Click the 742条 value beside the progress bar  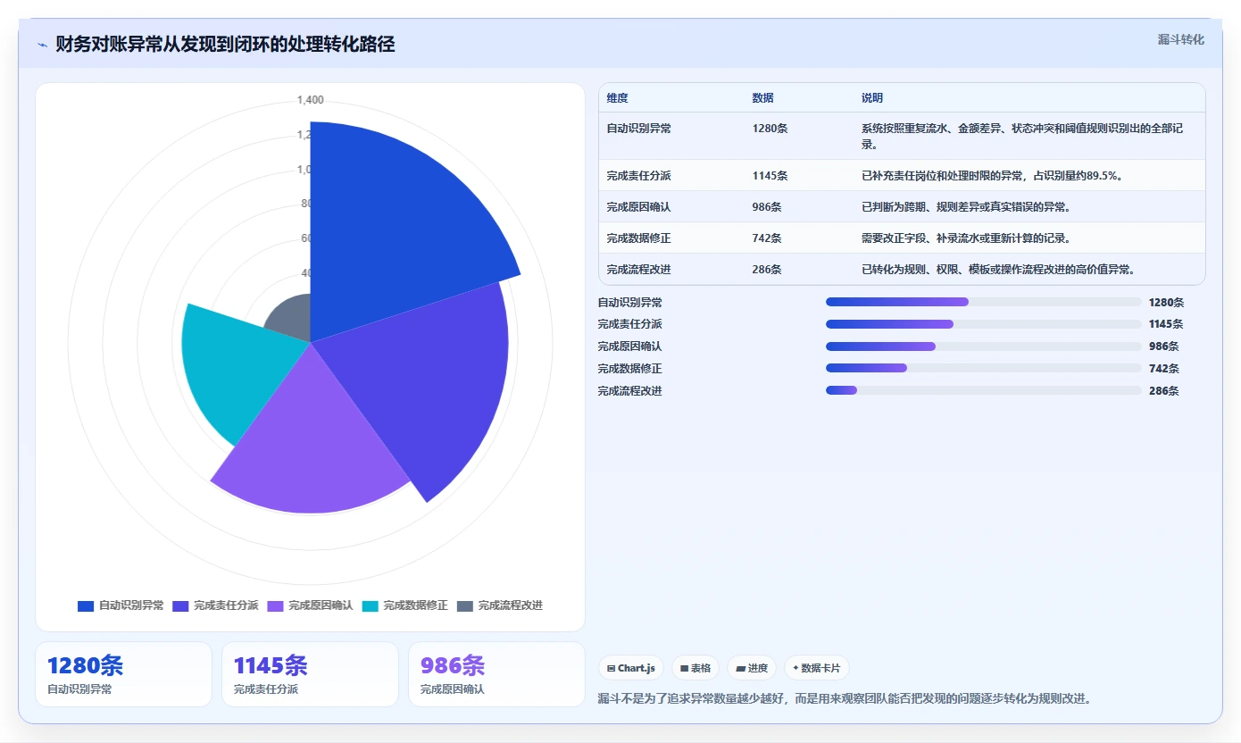coord(1164,369)
